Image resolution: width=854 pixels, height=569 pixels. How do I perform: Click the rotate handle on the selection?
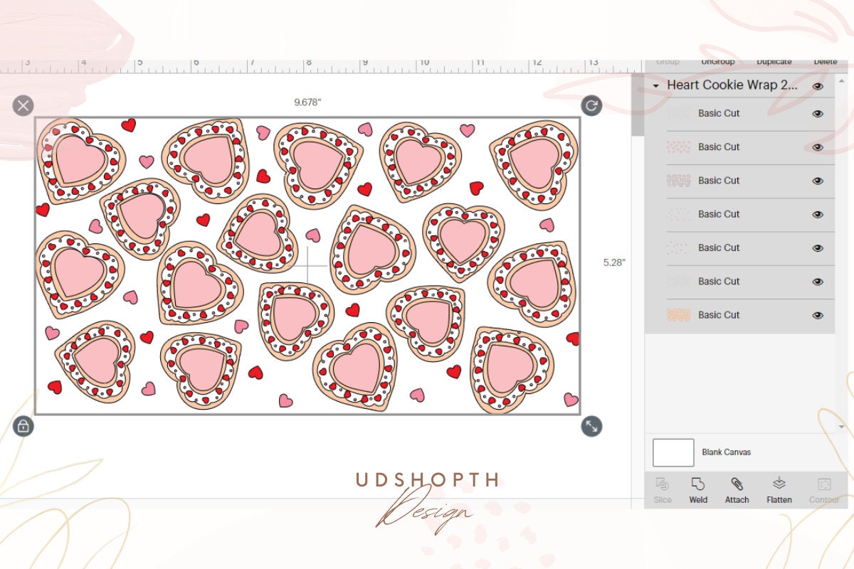point(591,105)
